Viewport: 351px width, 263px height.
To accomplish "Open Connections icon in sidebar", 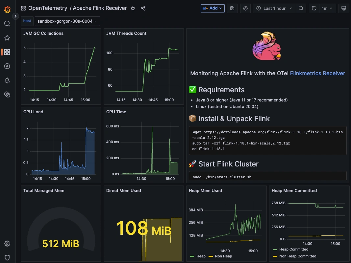I will tap(7, 95).
